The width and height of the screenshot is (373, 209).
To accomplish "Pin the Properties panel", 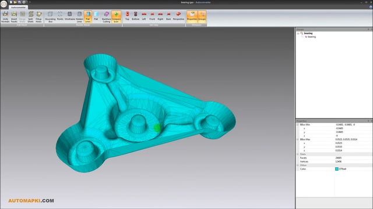I will (368, 121).
